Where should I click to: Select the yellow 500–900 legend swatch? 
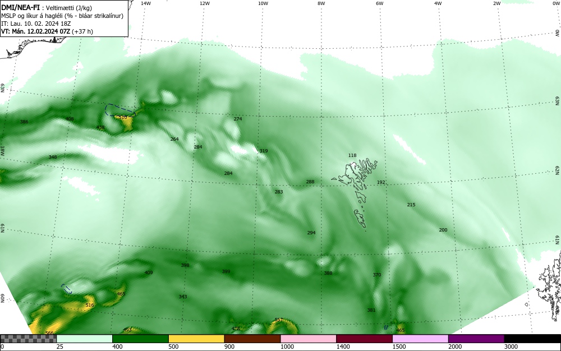[x=196, y=339]
